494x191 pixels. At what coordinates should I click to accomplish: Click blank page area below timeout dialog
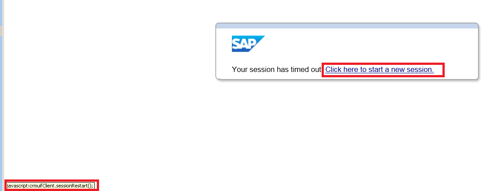(x=347, y=132)
